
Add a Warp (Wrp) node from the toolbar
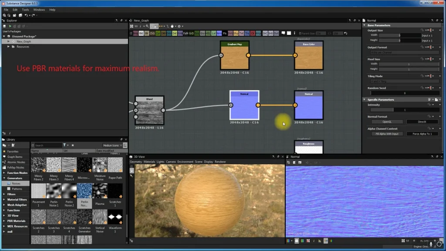click(258, 33)
